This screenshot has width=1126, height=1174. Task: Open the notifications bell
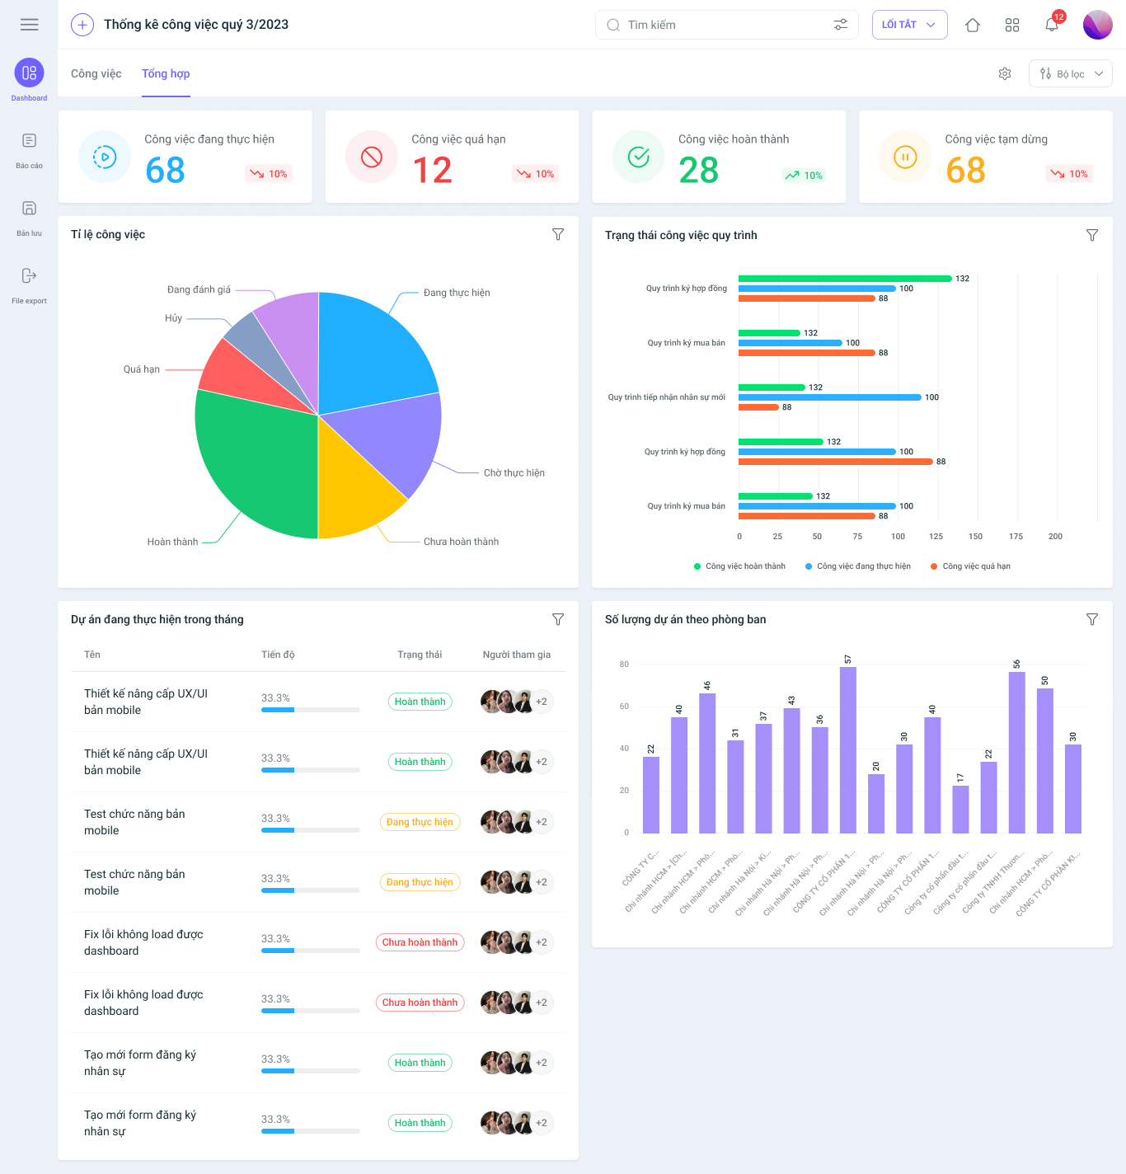click(x=1052, y=25)
